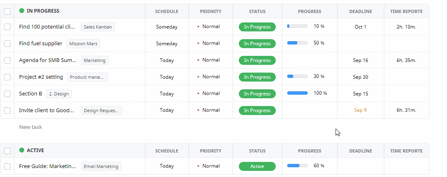Click the 100 % progress bar for Section B
447x177 pixels.
click(x=297, y=93)
